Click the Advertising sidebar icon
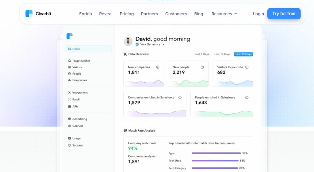 (x=70, y=119)
